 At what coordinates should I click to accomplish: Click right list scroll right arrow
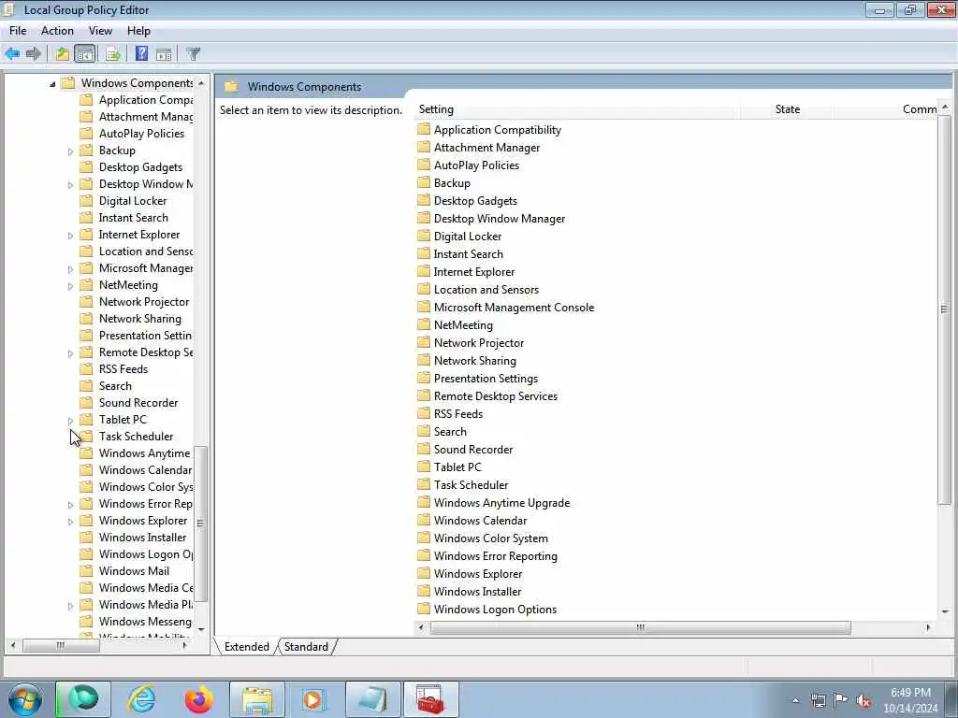(928, 627)
